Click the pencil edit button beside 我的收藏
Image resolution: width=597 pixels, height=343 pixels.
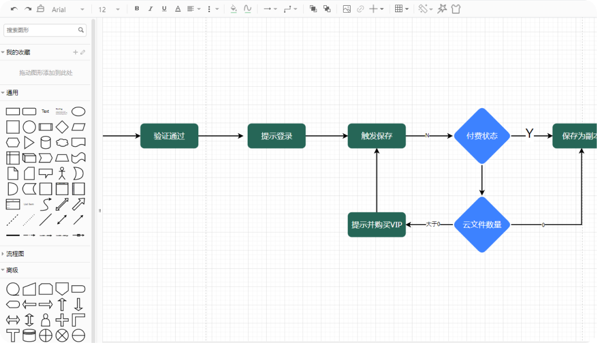tap(83, 52)
